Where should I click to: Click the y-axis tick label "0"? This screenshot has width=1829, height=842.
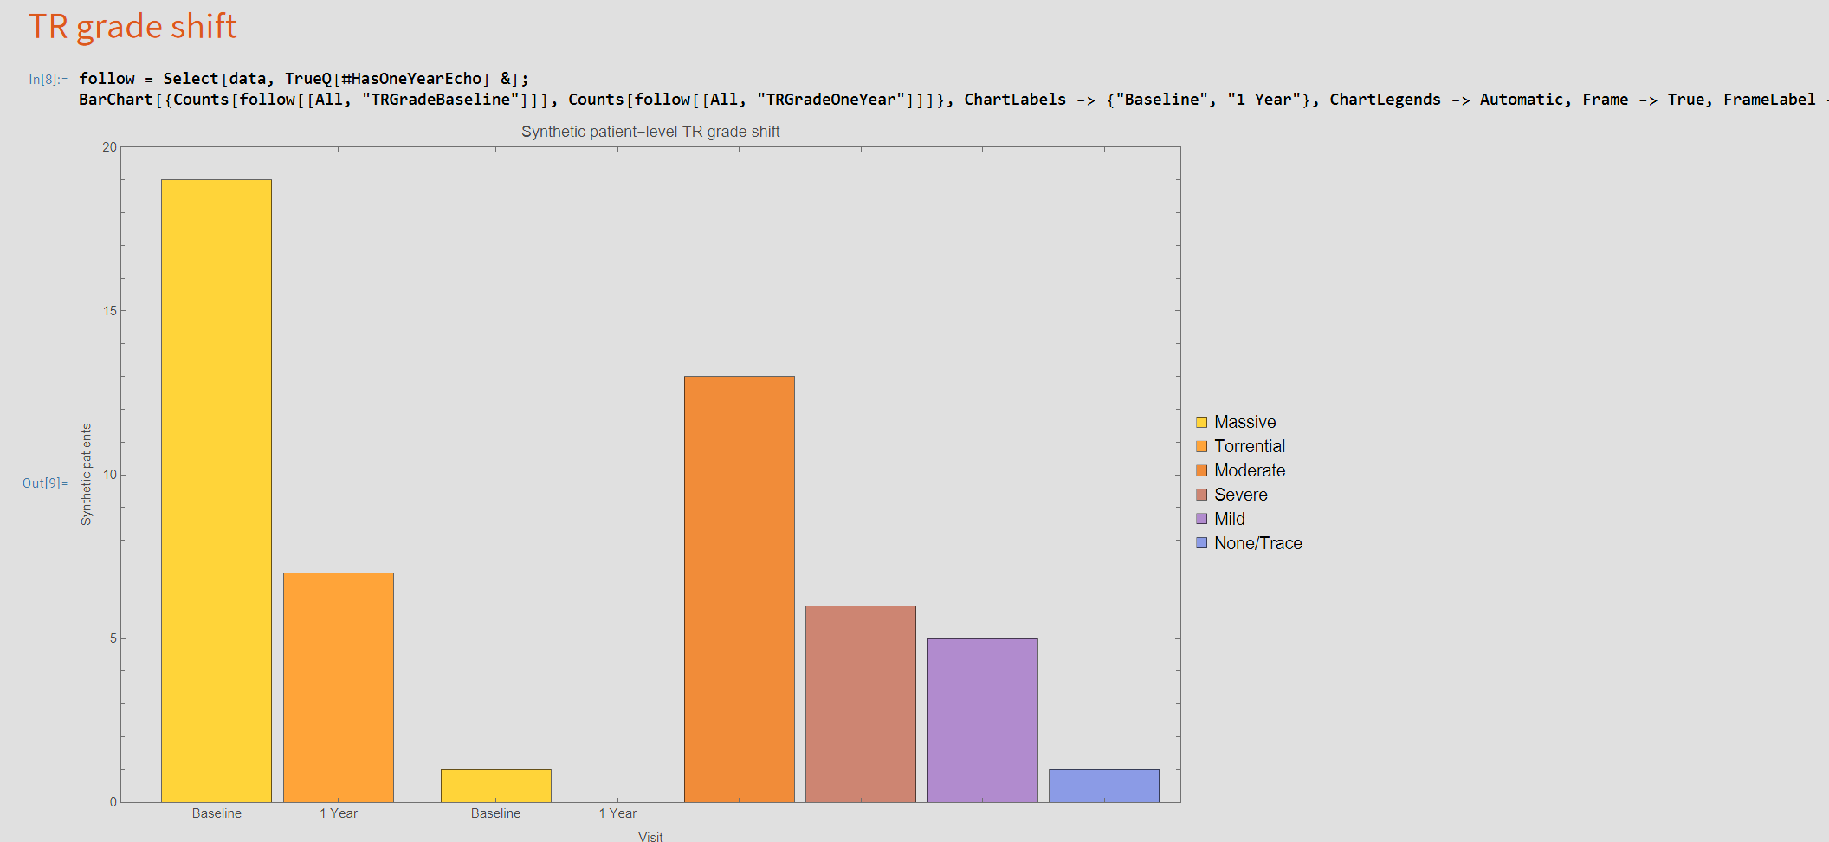113,802
